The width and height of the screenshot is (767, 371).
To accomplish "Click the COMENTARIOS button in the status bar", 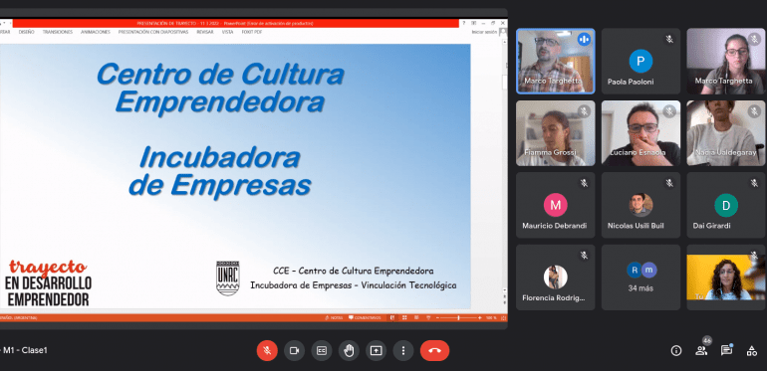I will [365, 318].
